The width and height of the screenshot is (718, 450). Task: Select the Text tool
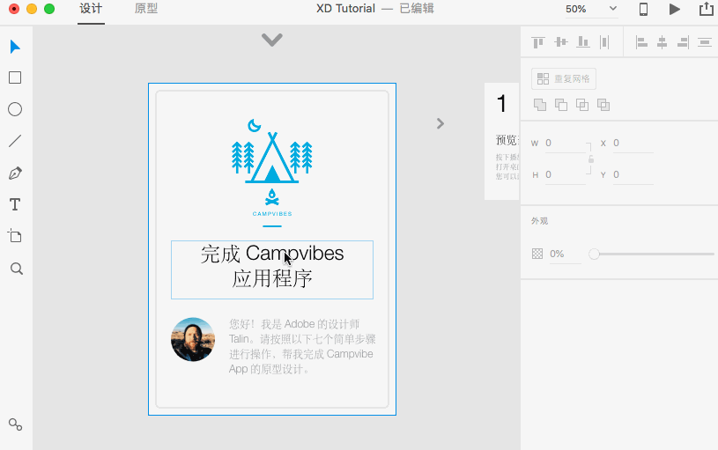15,204
